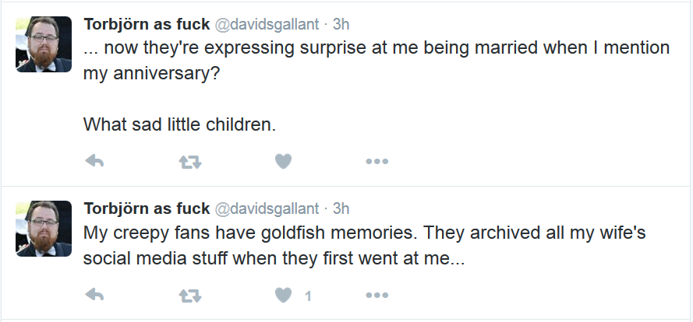
Task: Open profile avatar on the goldfish tweet
Action: (44, 229)
